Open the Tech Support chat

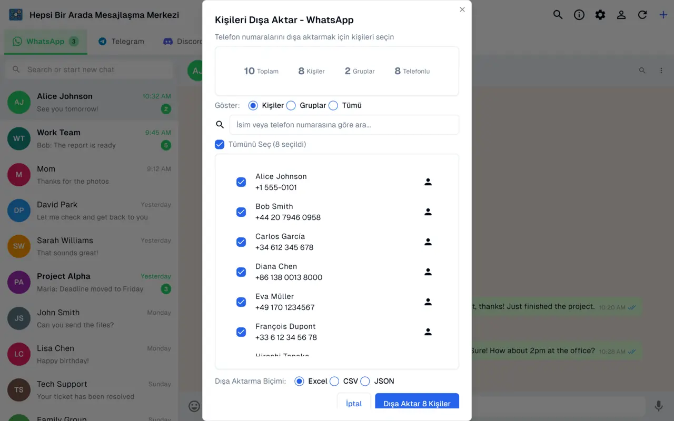pos(89,390)
